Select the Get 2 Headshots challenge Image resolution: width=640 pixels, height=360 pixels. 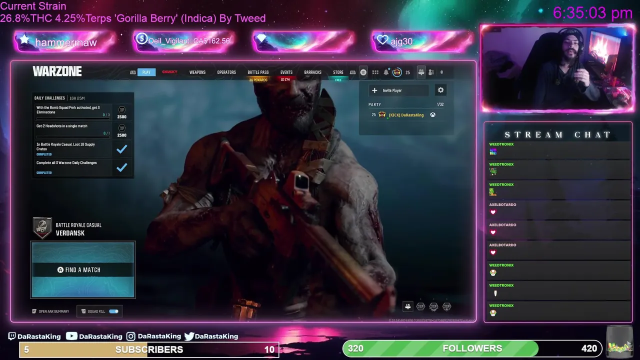click(x=83, y=130)
